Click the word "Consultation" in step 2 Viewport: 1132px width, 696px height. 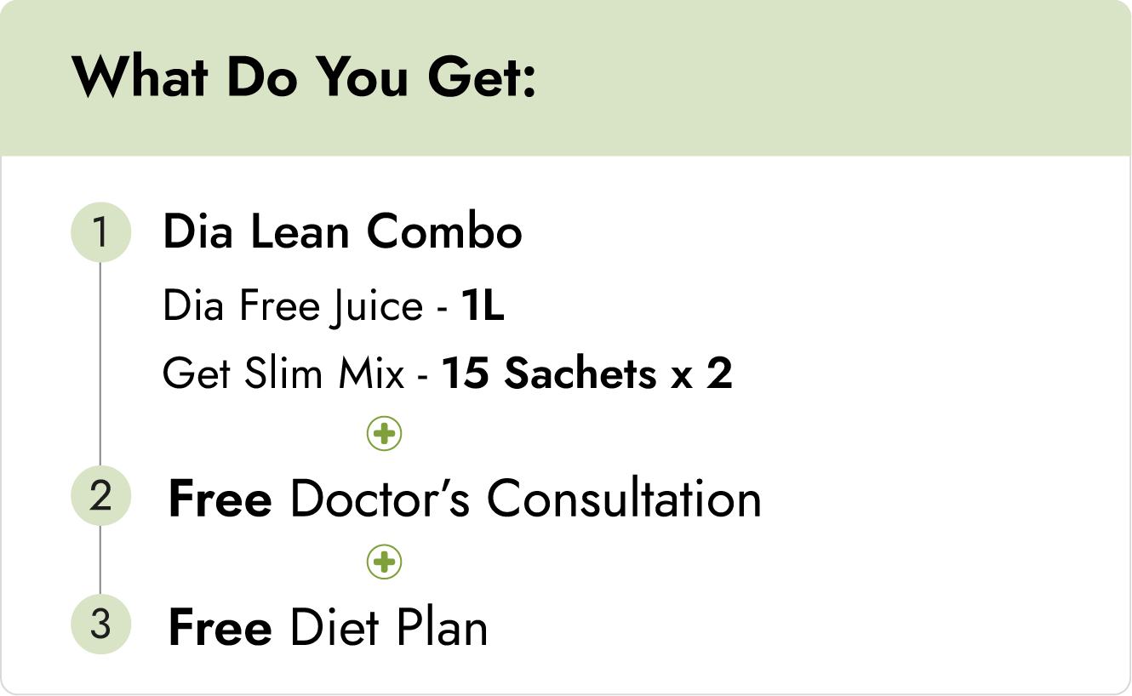click(x=623, y=499)
